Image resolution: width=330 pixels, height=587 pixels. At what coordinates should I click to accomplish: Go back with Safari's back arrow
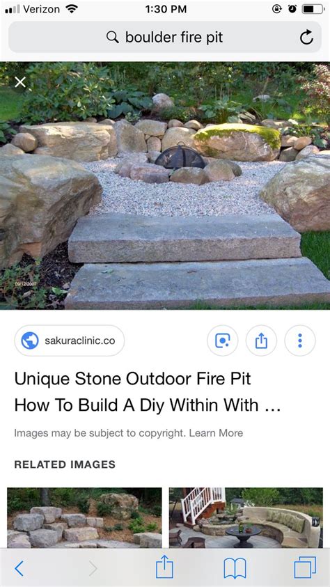(x=19, y=568)
